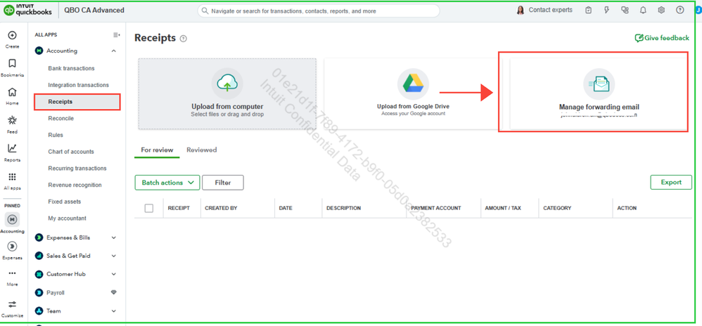702x326 pixels.
Task: Open the Payroll section
Action: pos(56,292)
